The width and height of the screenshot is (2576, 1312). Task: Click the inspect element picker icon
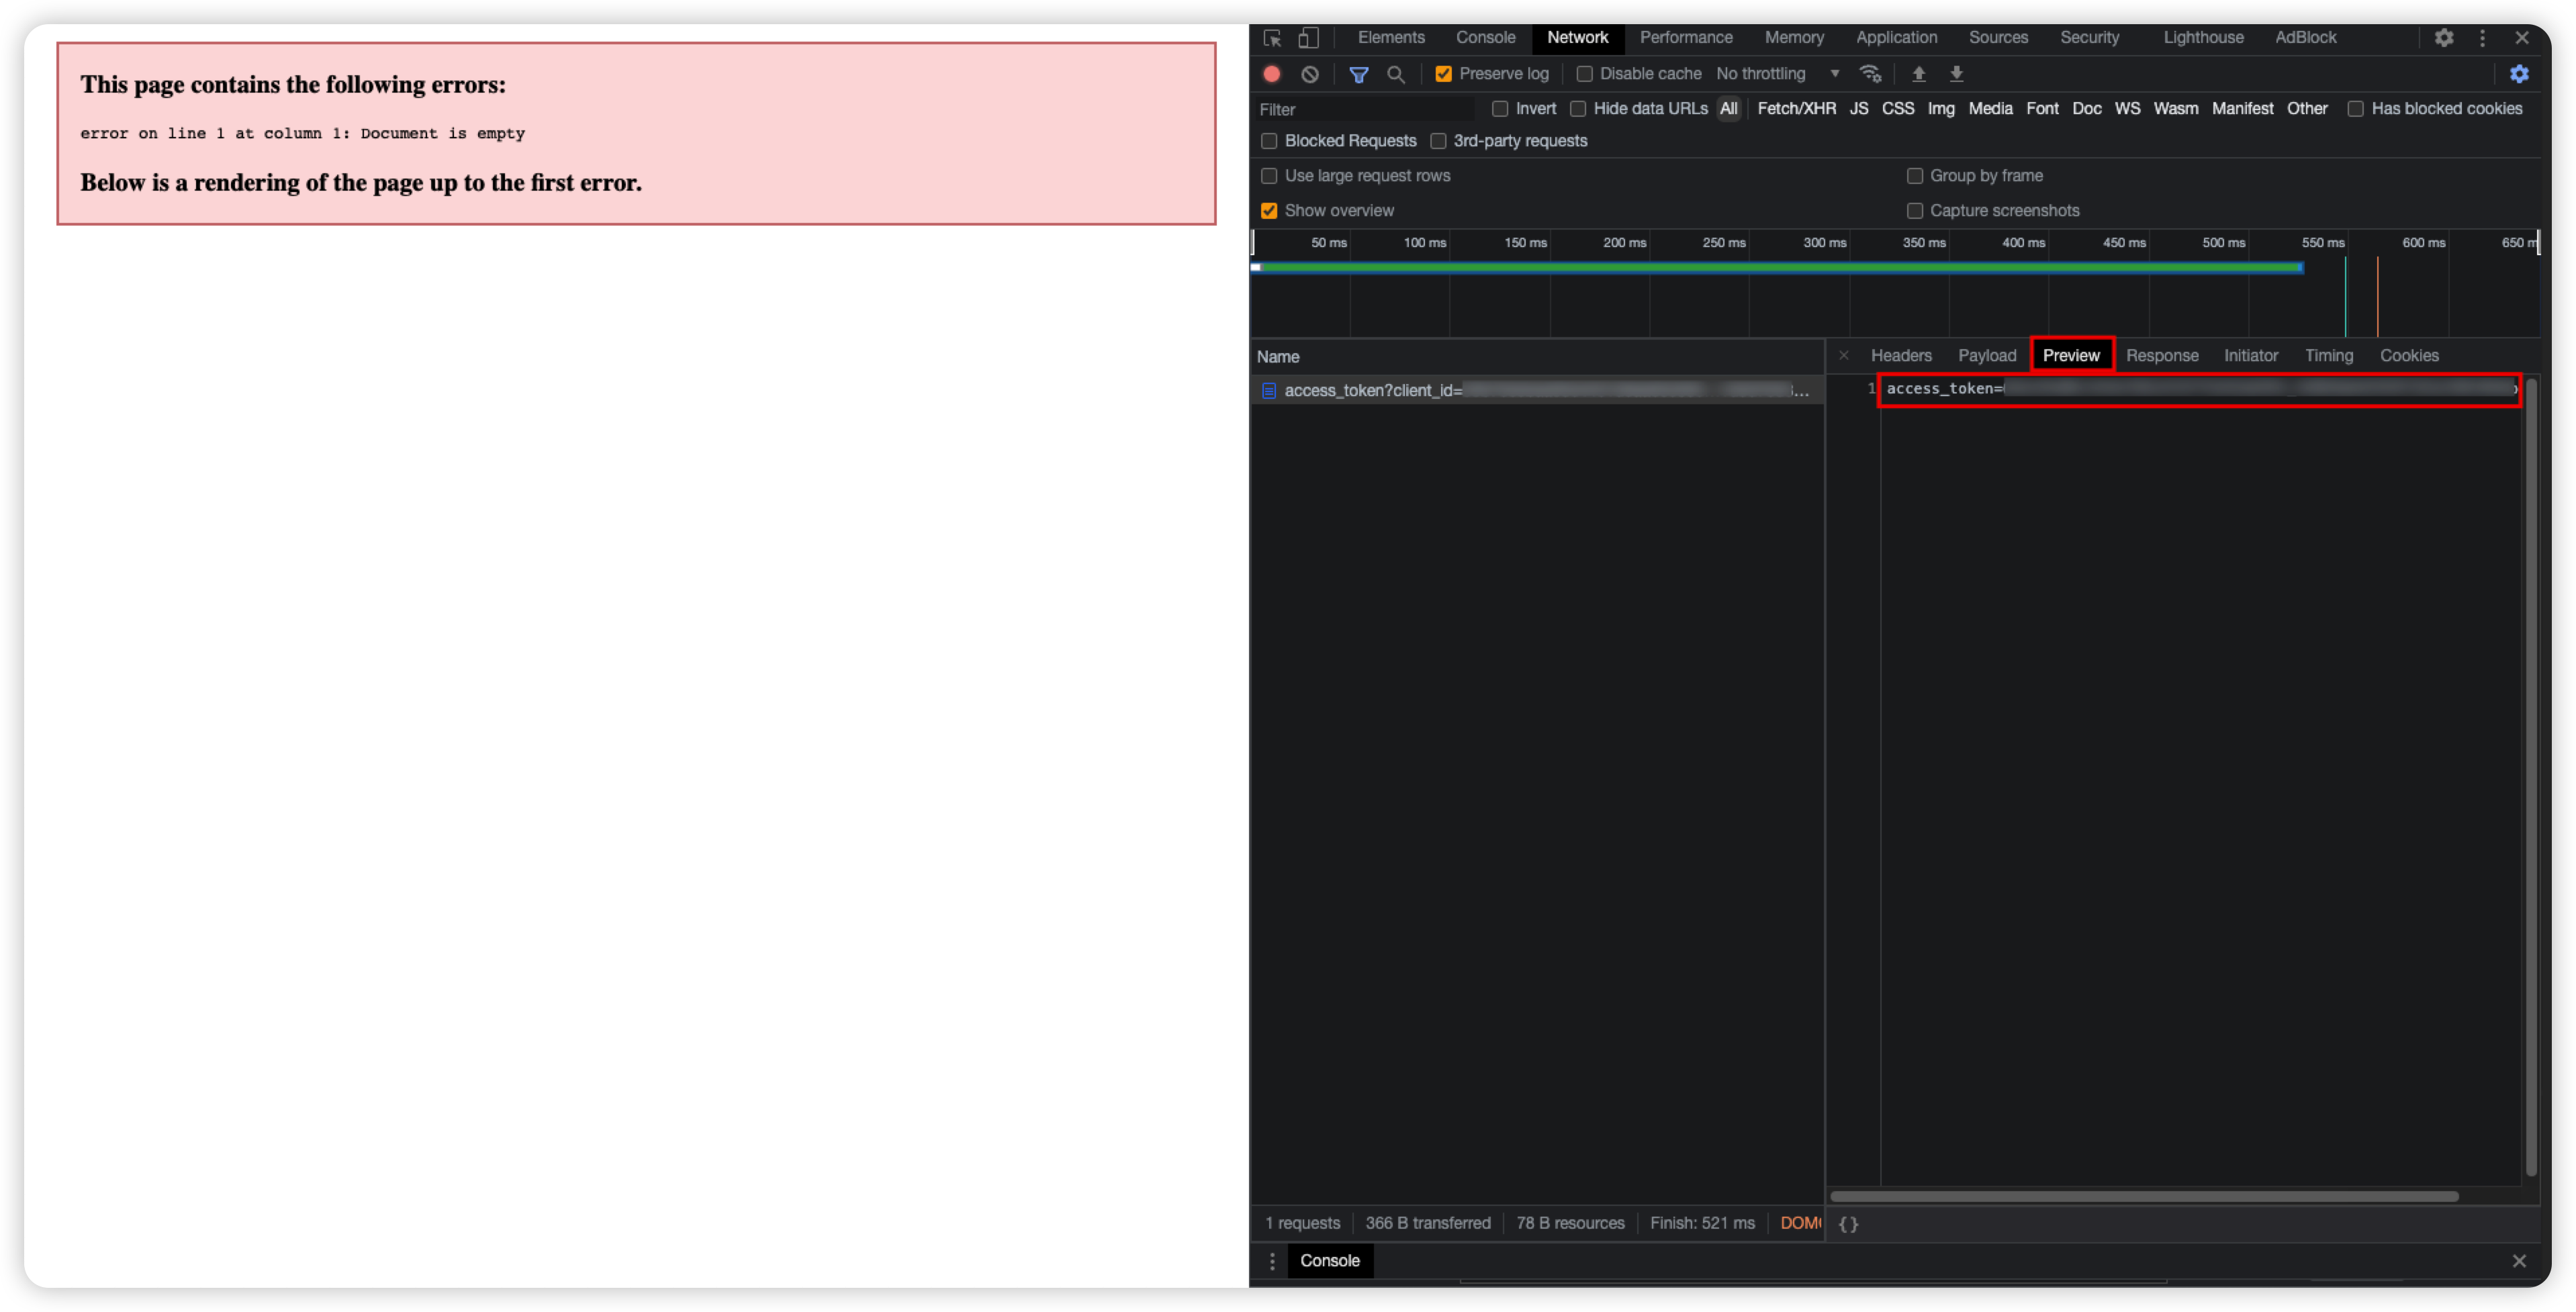coord(1272,38)
